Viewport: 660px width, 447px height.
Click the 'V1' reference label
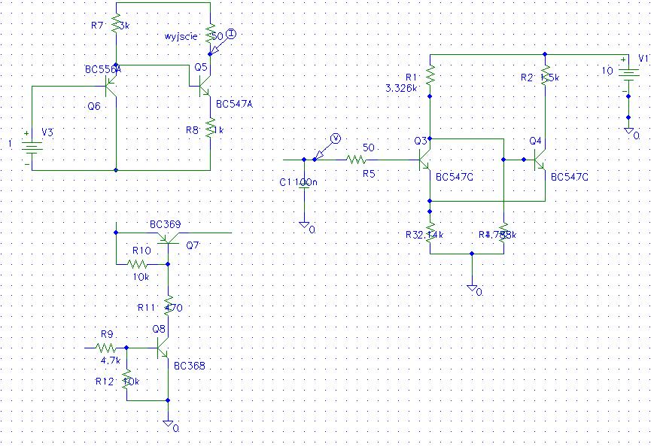click(x=643, y=59)
